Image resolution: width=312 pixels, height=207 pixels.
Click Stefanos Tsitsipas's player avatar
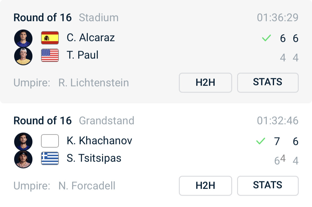click(23, 159)
